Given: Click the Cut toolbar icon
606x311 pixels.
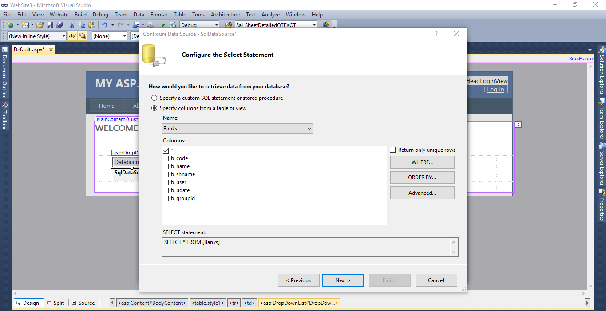Looking at the screenshot, I should pos(71,24).
